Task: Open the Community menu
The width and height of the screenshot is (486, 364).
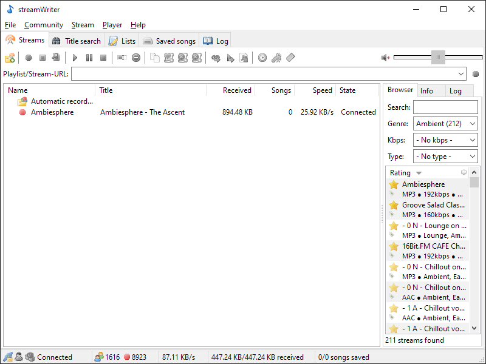Action: (44, 25)
